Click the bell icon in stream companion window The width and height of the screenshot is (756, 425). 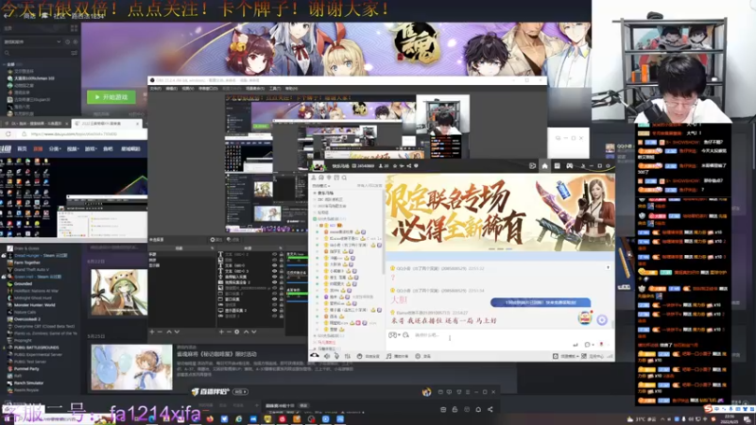[x=478, y=410]
